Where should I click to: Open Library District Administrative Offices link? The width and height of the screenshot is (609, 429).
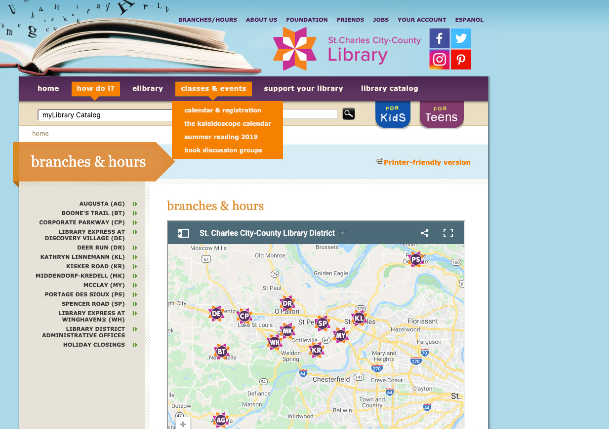(83, 332)
